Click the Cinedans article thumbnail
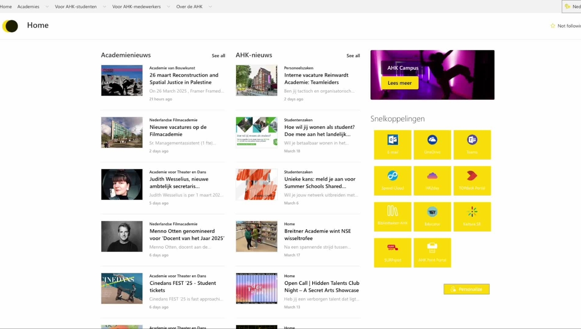Image resolution: width=581 pixels, height=329 pixels. pyautogui.click(x=122, y=288)
